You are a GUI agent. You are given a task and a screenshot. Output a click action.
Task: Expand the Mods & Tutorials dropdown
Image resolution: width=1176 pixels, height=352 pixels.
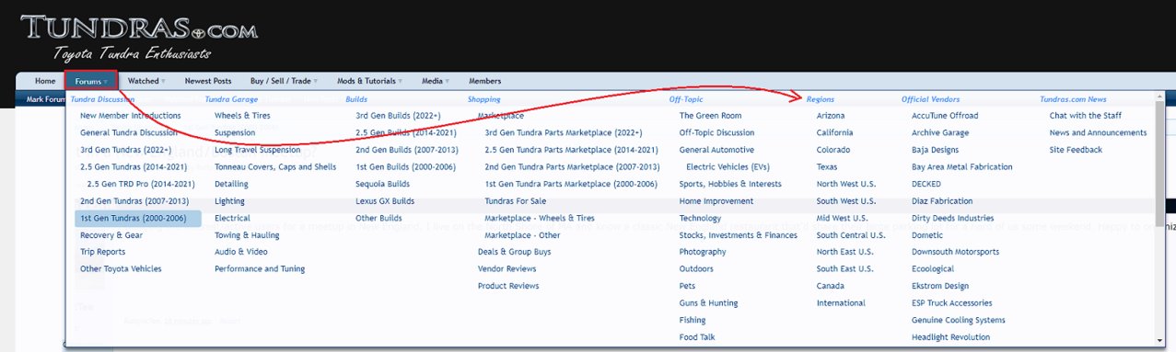pyautogui.click(x=369, y=81)
